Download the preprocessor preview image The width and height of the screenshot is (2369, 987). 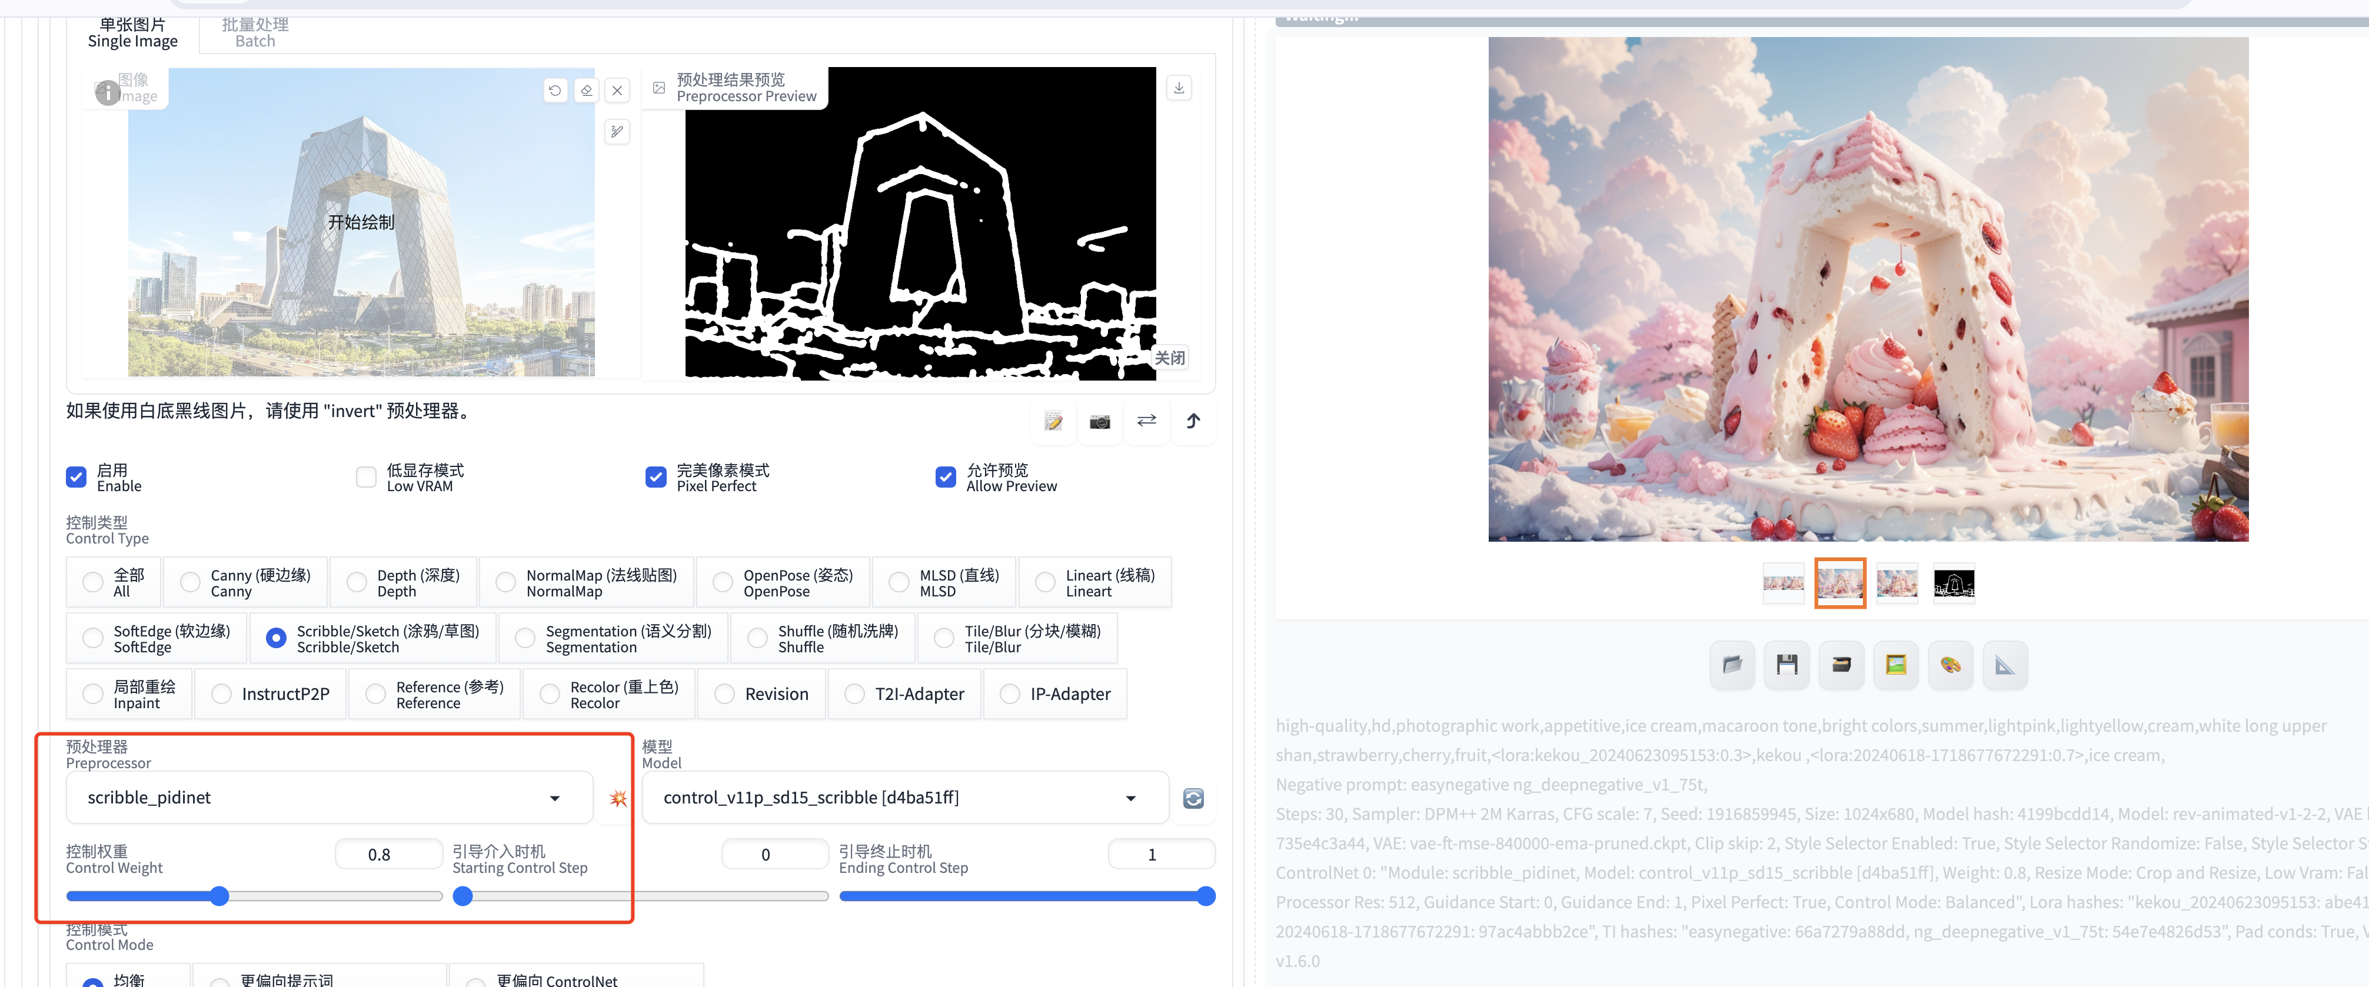1179,87
